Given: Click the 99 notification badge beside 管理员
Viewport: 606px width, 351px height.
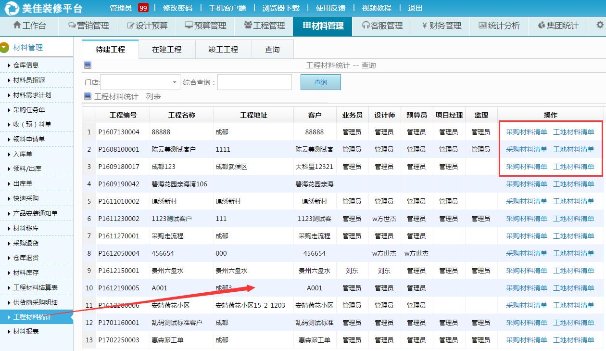Looking at the screenshot, I should [x=144, y=8].
